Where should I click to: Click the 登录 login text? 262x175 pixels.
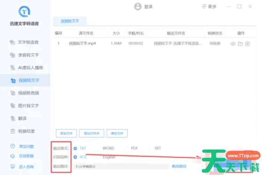pyautogui.click(x=148, y=7)
